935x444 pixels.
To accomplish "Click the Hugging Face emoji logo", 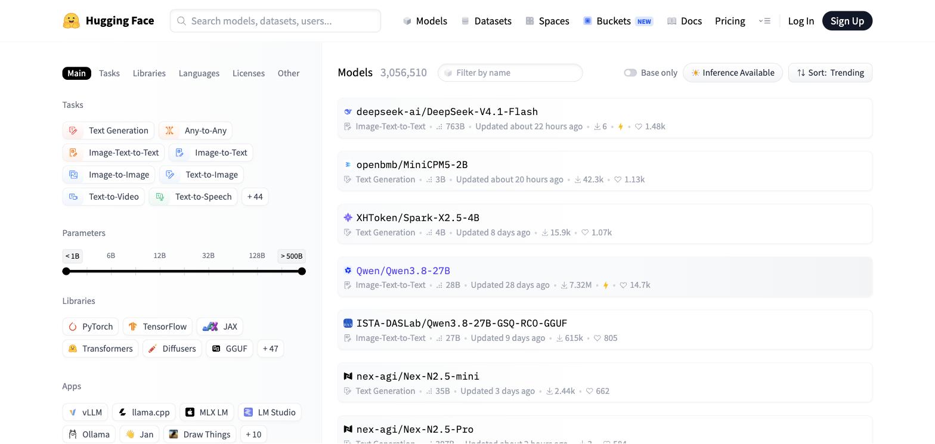I will pos(71,21).
